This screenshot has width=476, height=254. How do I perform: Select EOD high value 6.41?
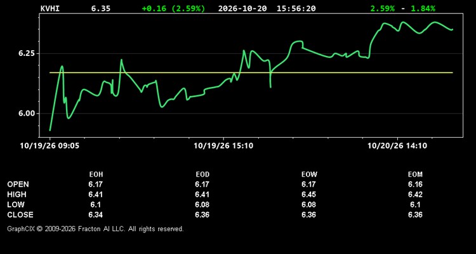pyautogui.click(x=202, y=194)
